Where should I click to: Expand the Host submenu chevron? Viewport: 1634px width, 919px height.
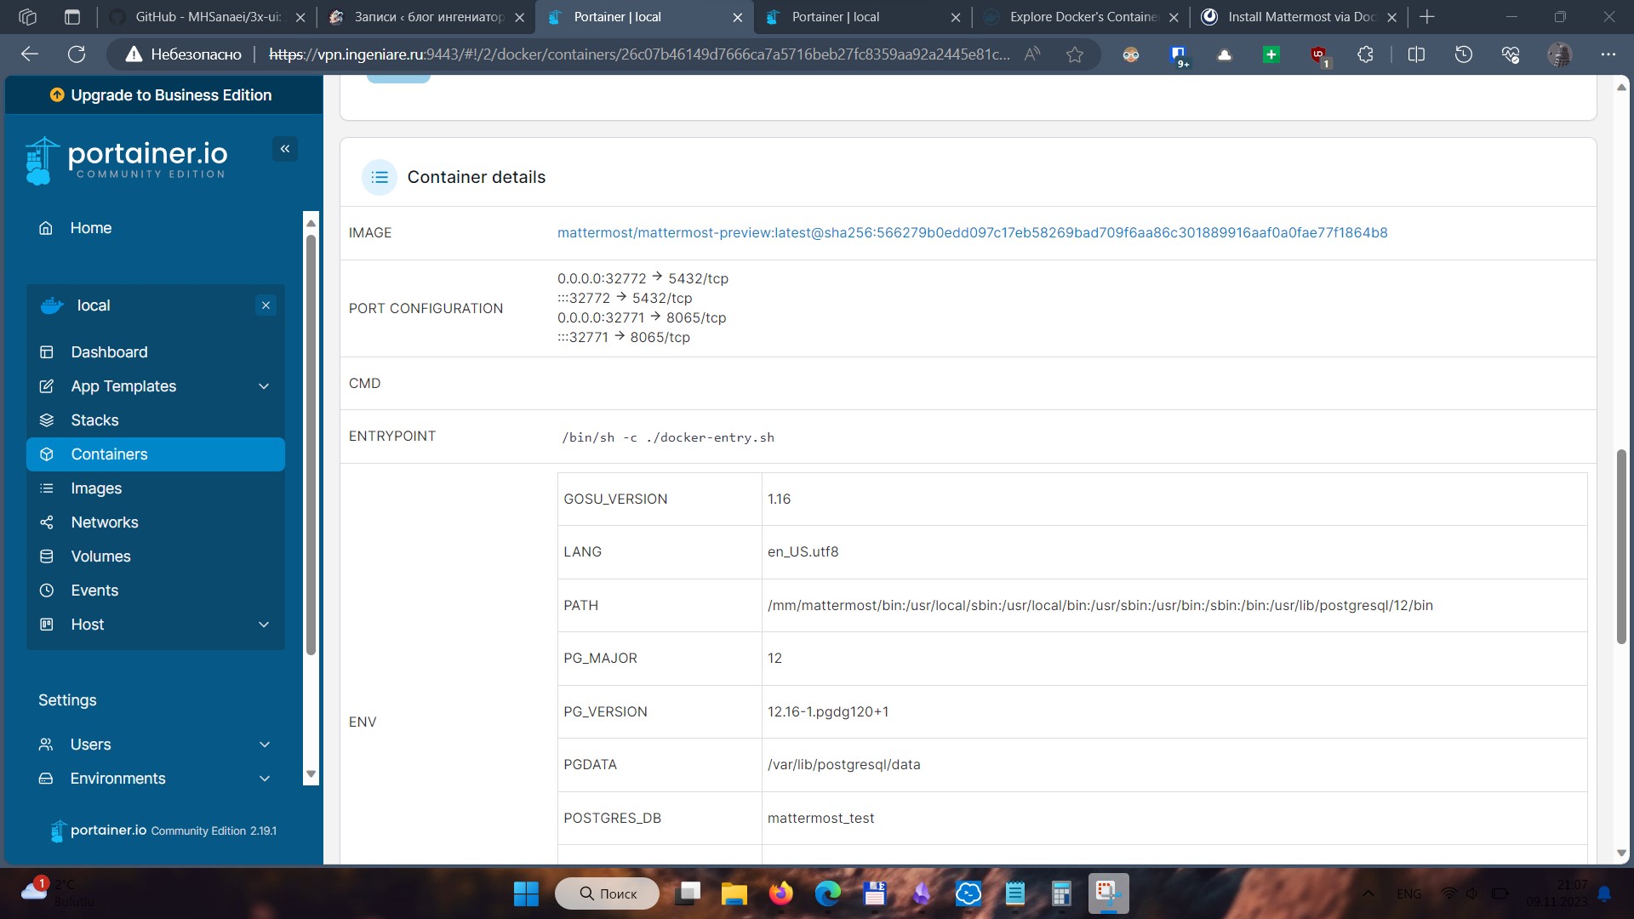[264, 625]
